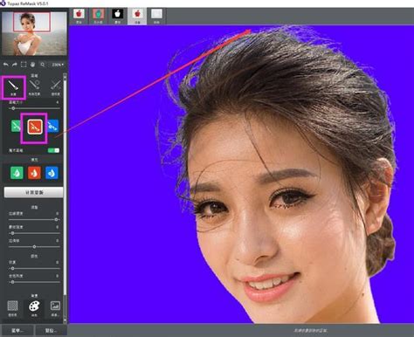Click the scrollbar down arrow in left panel

point(65,320)
